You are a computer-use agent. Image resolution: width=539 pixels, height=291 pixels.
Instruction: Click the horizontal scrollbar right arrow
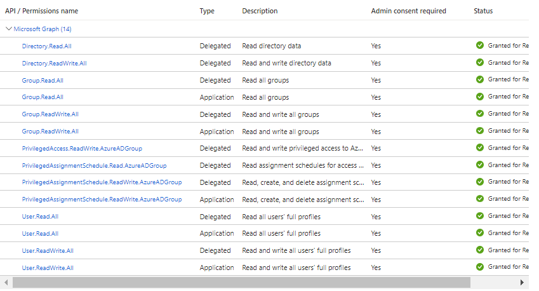522,282
